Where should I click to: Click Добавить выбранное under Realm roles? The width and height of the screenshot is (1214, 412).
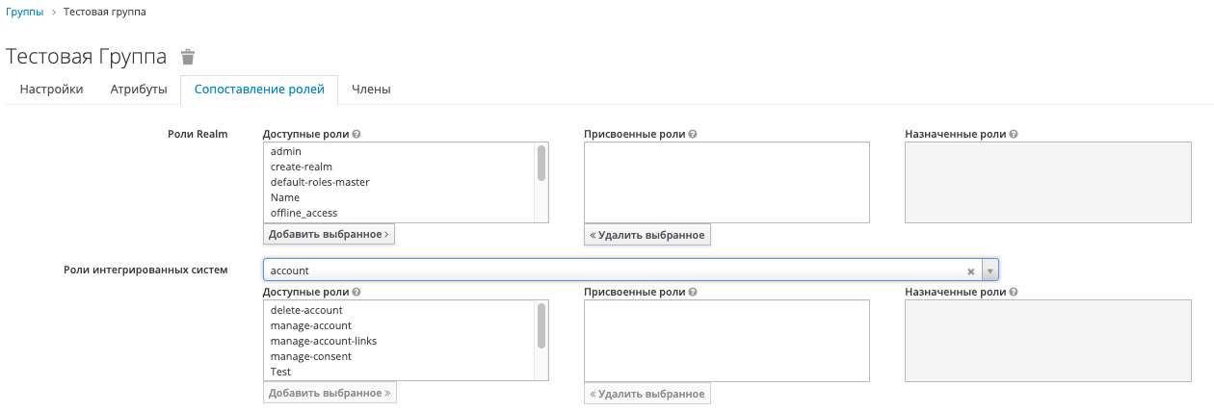point(329,234)
